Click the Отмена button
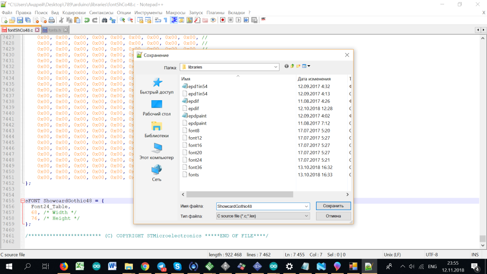Image resolution: width=487 pixels, height=274 pixels. 333,216
